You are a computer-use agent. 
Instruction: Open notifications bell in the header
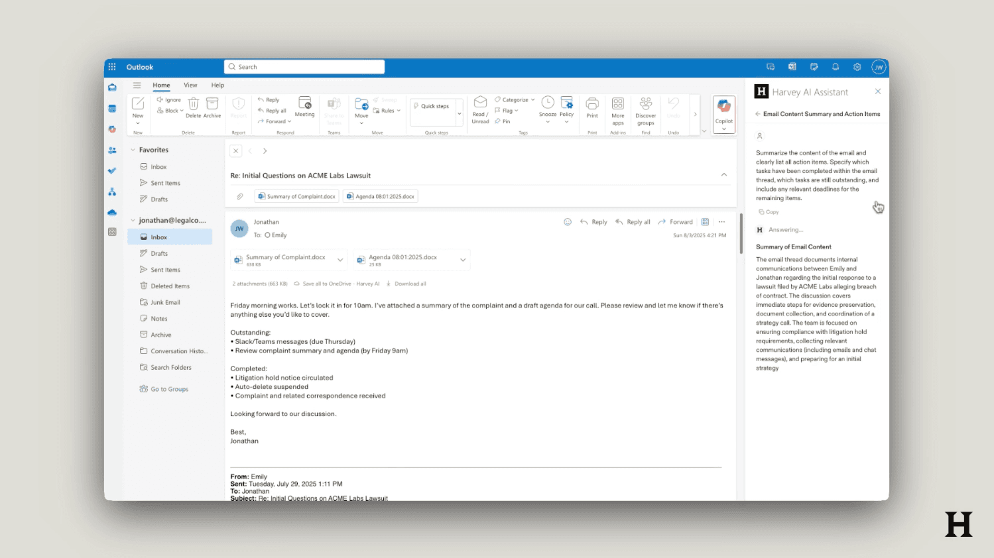[836, 67]
